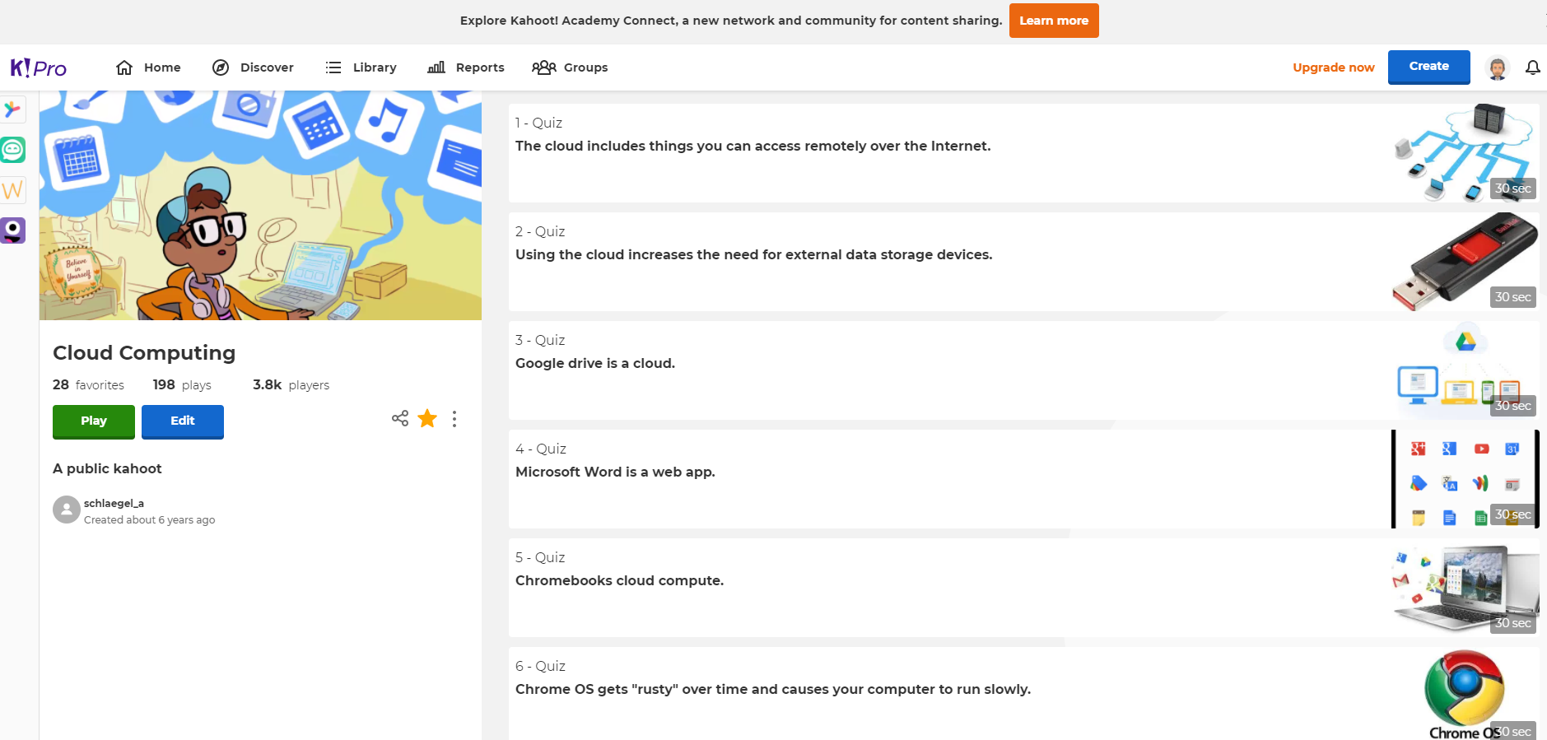This screenshot has width=1547, height=740.
Task: Click the USB flash drive thumbnail
Action: point(1465,262)
